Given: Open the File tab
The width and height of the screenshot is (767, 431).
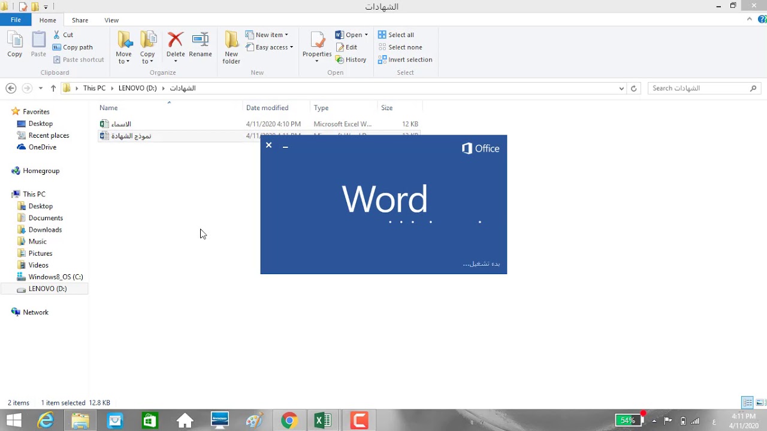Looking at the screenshot, I should [x=16, y=20].
